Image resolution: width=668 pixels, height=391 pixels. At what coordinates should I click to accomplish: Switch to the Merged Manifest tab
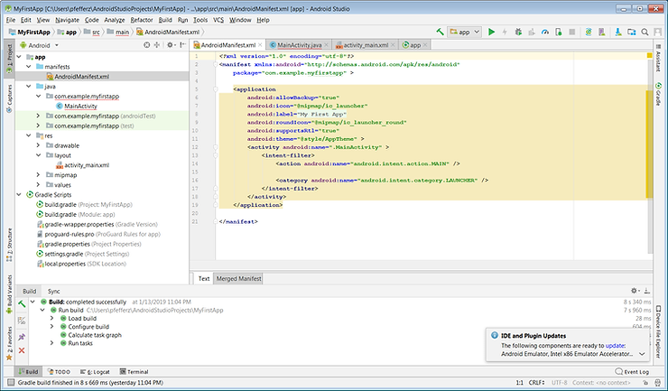tap(238, 278)
